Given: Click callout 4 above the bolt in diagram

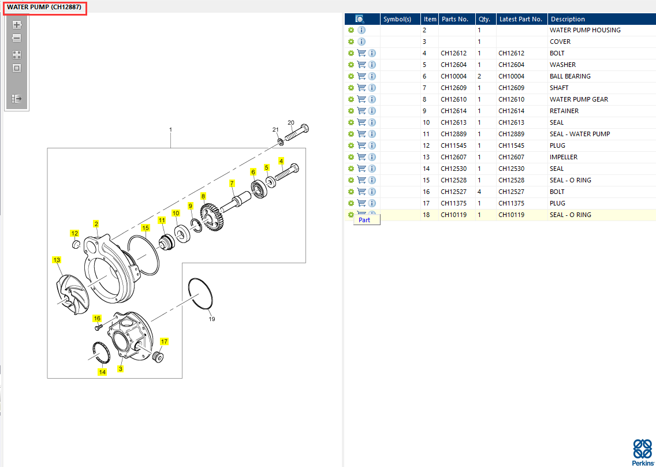Looking at the screenshot, I should pos(281,161).
